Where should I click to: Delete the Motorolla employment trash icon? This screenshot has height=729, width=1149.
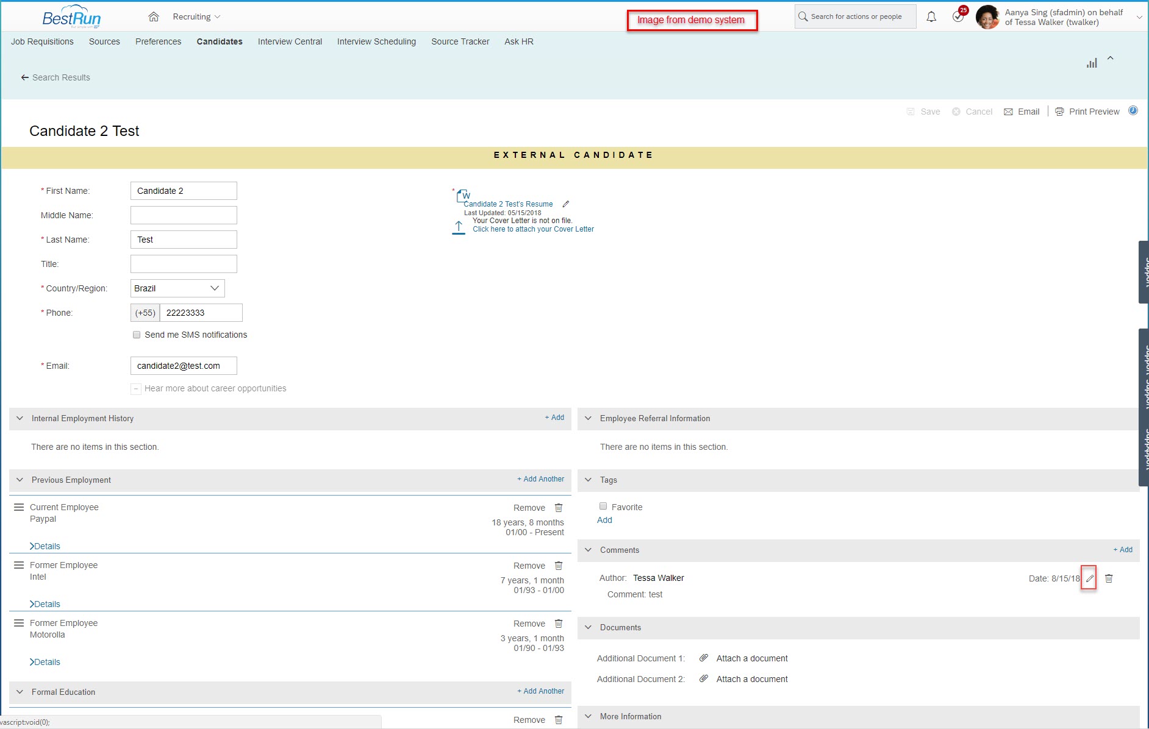(x=559, y=624)
